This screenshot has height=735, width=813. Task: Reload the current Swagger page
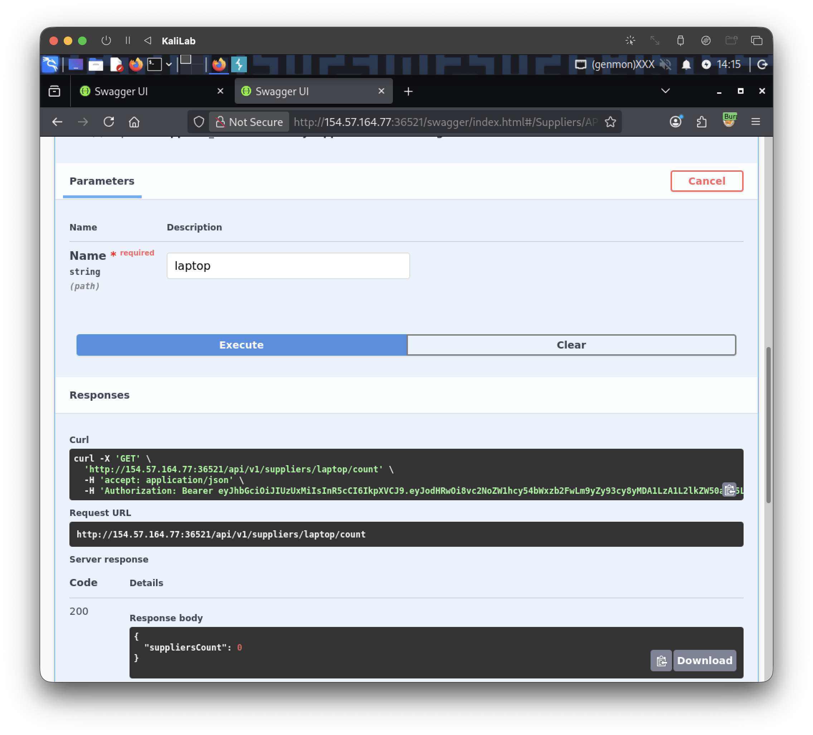109,122
